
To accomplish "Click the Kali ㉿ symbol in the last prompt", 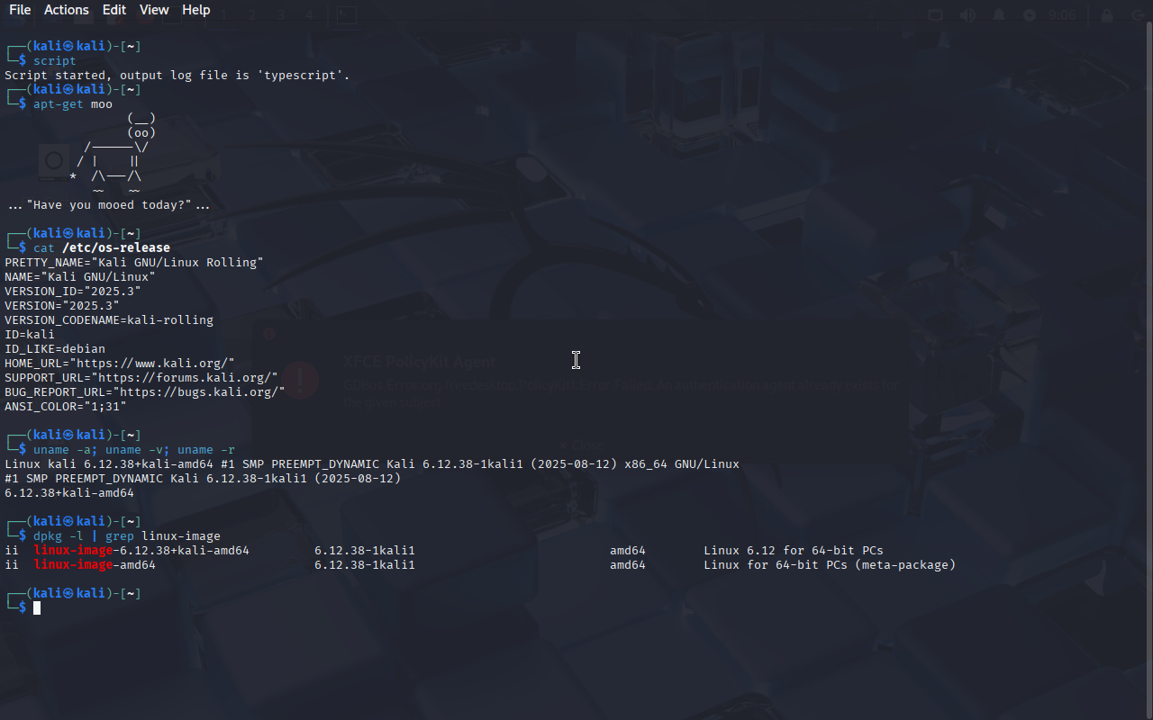I will pyautogui.click(x=69, y=594).
